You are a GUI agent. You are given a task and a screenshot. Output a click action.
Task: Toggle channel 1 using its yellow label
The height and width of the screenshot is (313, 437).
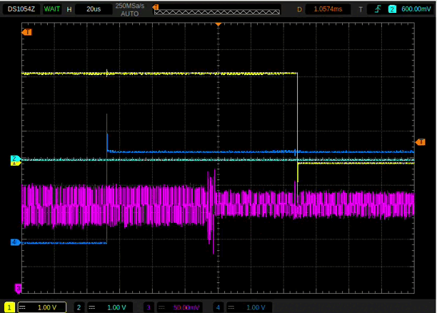click(9, 307)
